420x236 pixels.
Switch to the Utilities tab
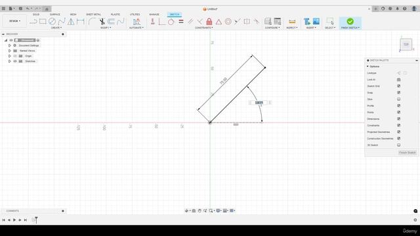coord(135,14)
